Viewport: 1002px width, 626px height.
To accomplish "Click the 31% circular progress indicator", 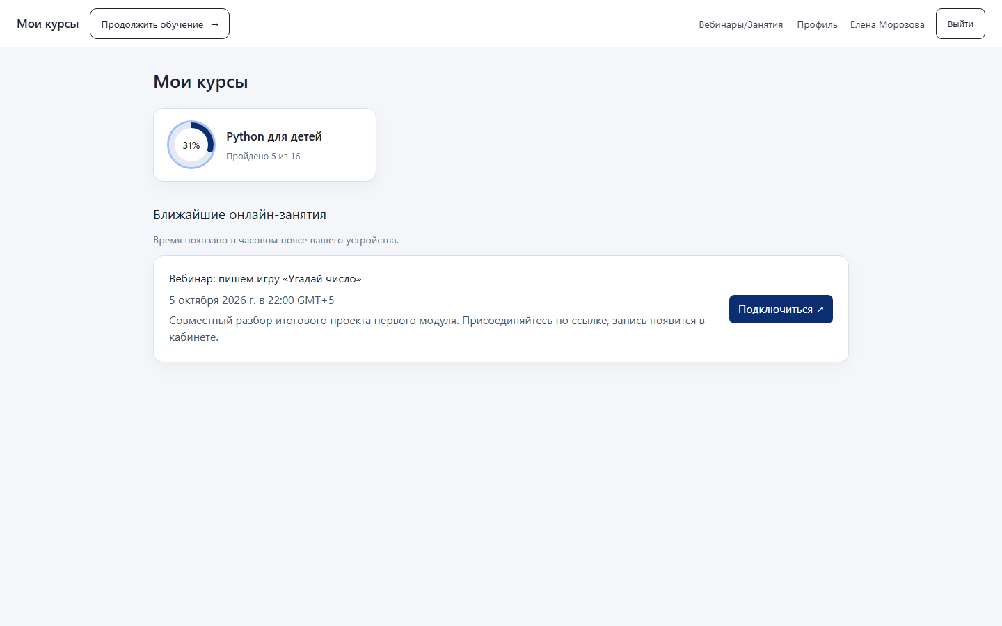I will coord(191,145).
